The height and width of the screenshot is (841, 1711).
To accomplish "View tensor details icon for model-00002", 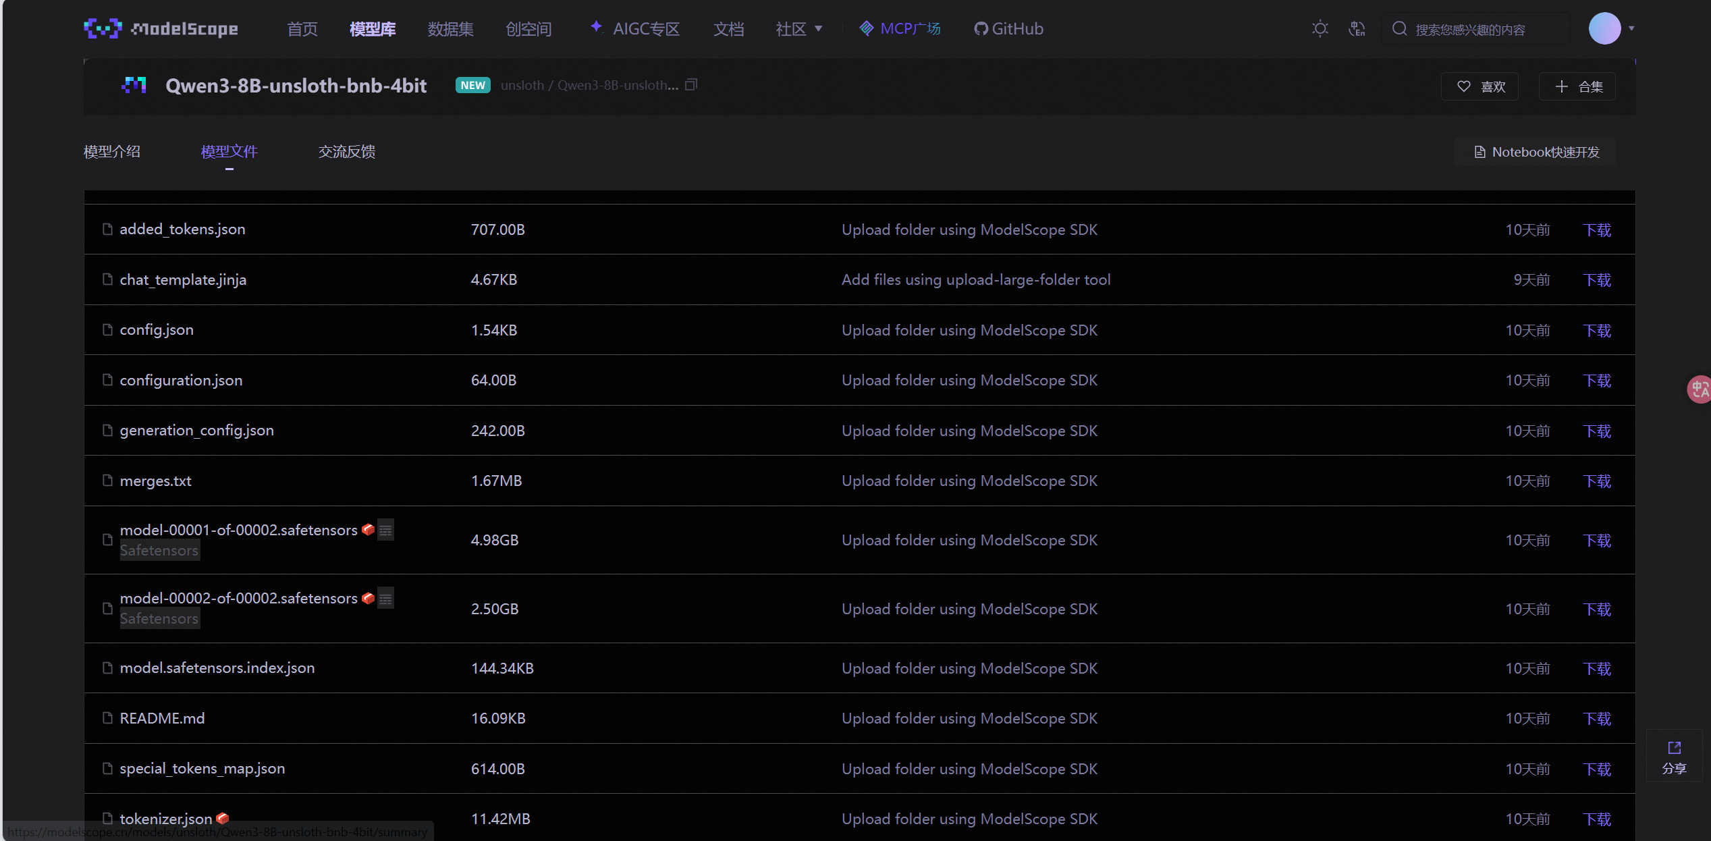I will point(385,599).
